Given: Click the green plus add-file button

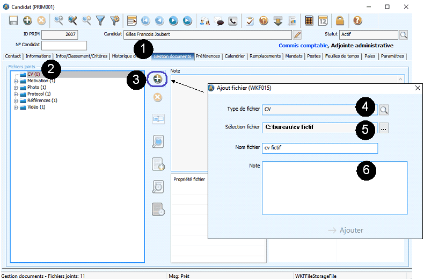Looking at the screenshot, I should click(x=157, y=79).
